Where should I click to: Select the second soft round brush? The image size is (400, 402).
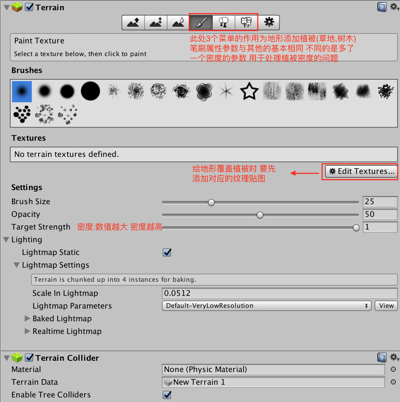click(x=45, y=91)
